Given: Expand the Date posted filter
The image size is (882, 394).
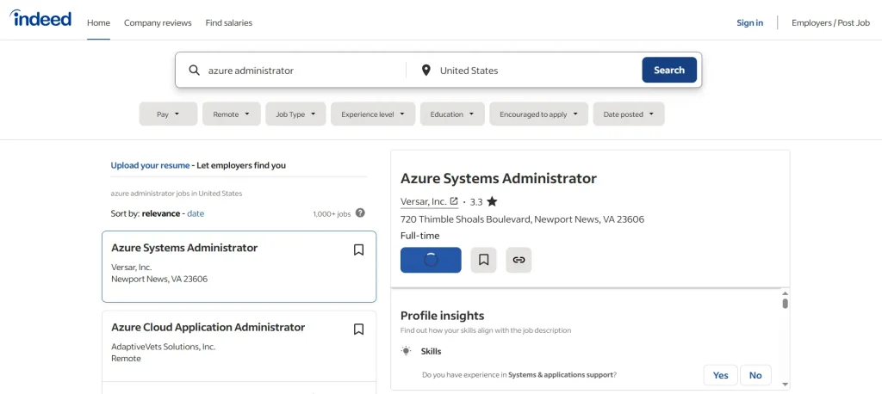Looking at the screenshot, I should click(628, 114).
